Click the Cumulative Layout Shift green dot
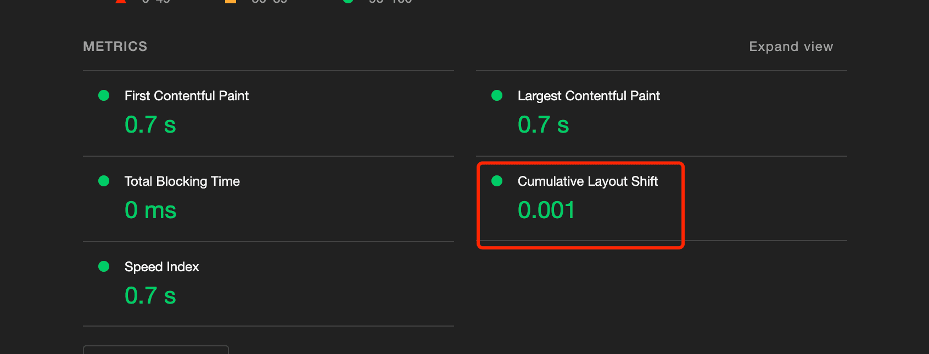The width and height of the screenshot is (929, 354). [497, 181]
